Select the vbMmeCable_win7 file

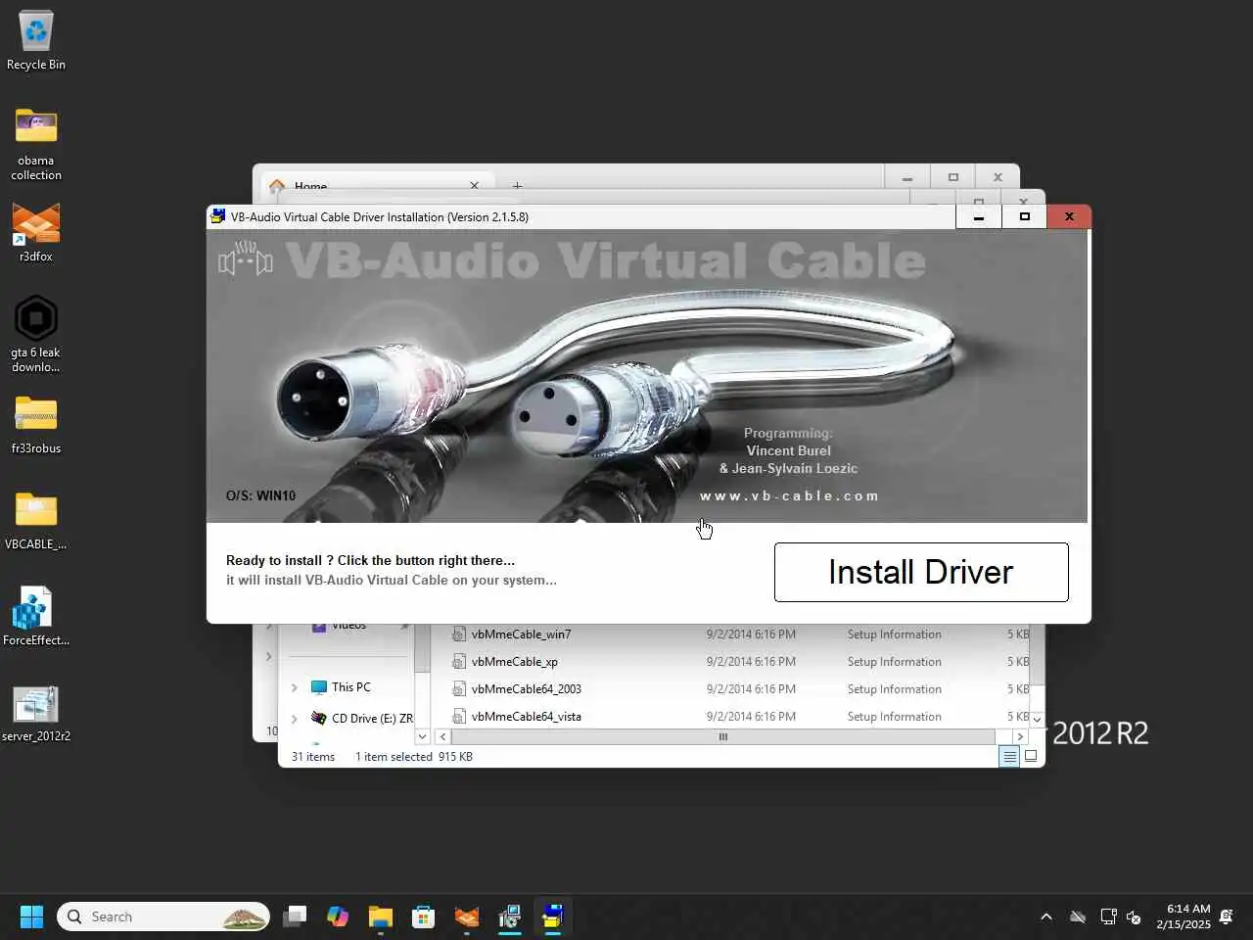point(521,634)
